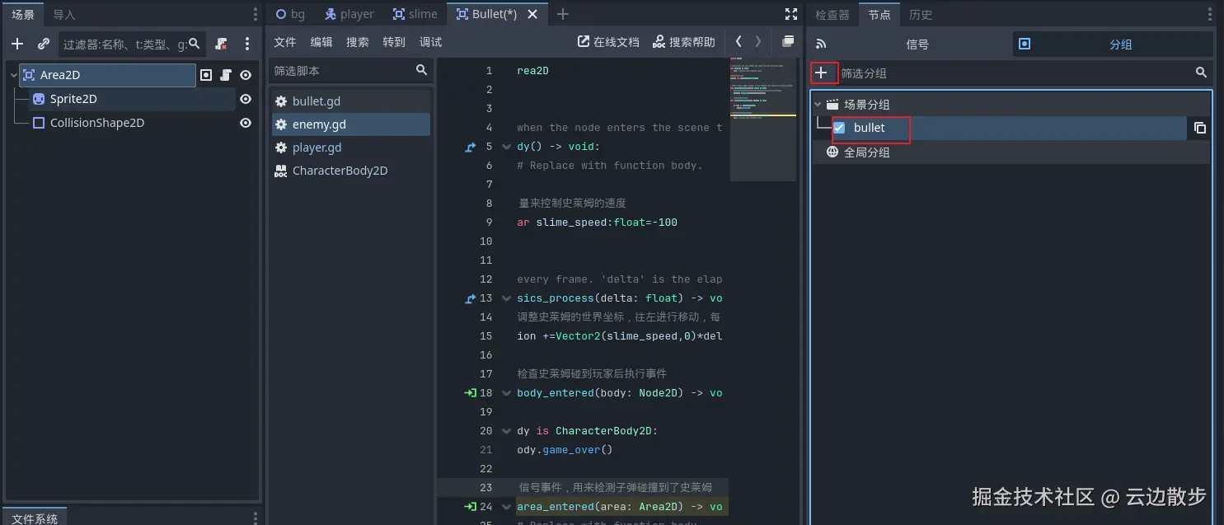Viewport: 1224px width, 525px height.
Task: Toggle visibility of CollisionShape2D node
Action: point(245,123)
